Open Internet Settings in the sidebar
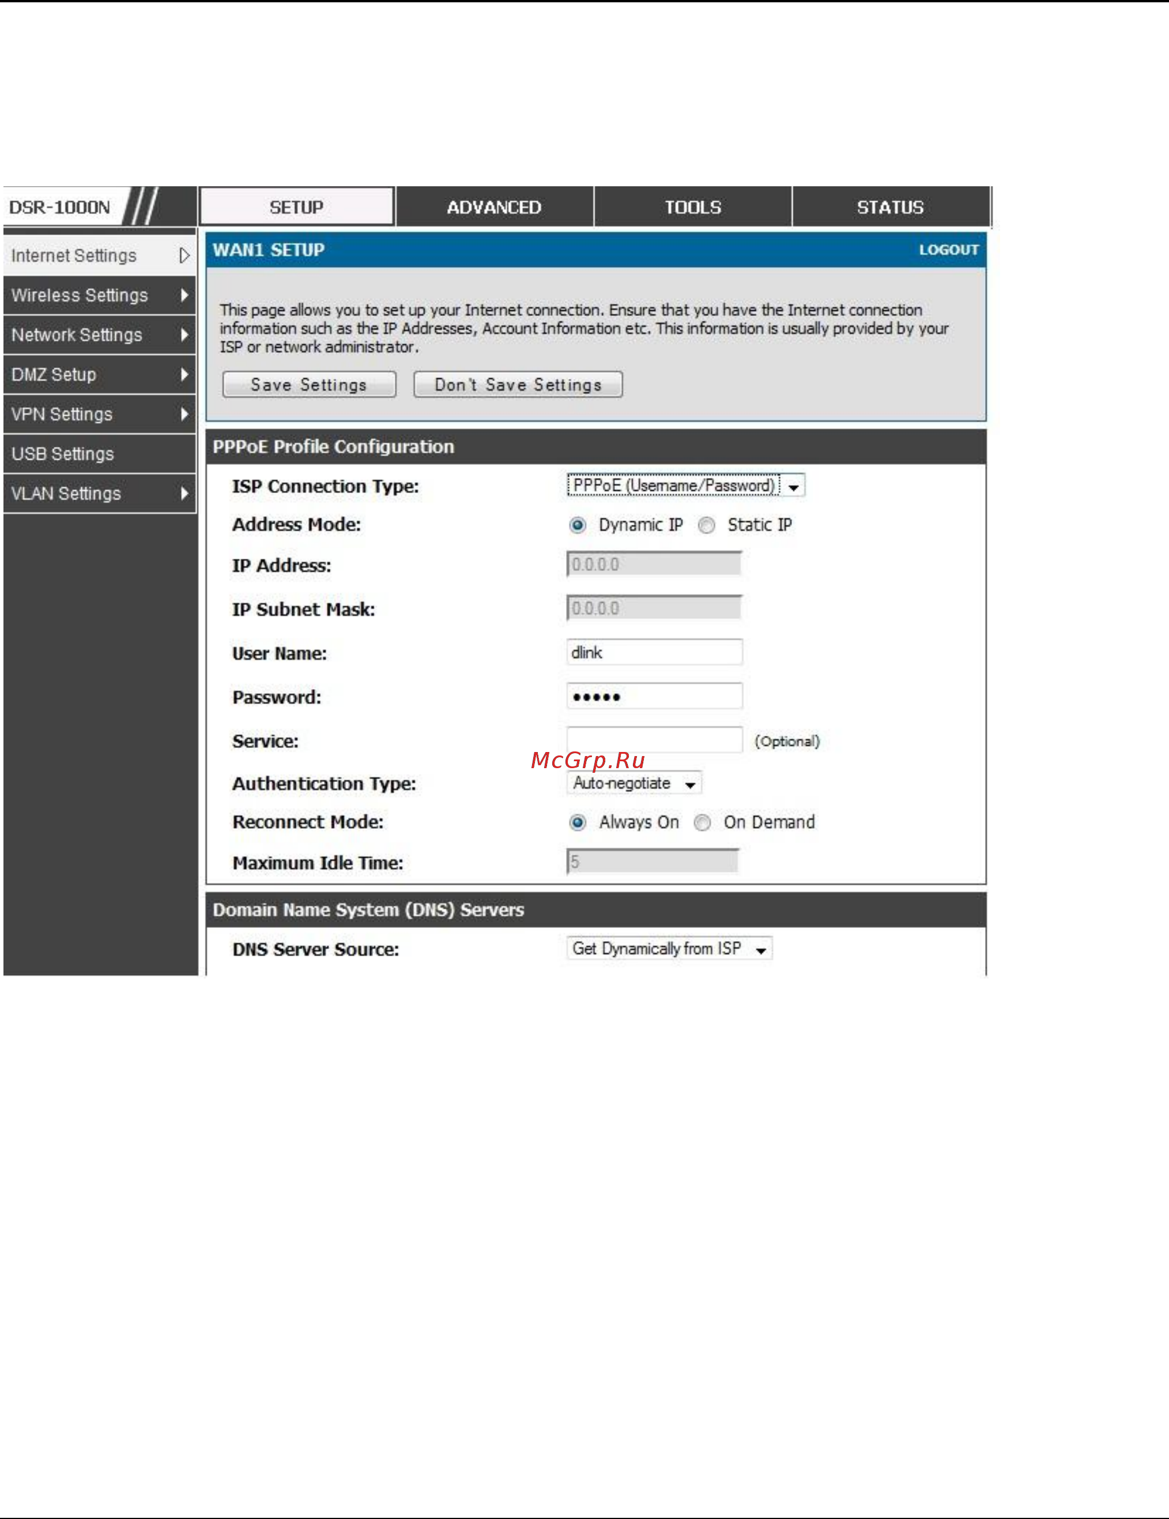1169x1519 pixels. click(99, 255)
